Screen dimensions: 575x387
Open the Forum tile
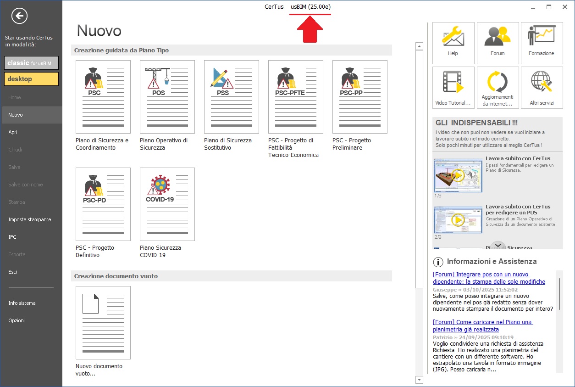coord(498,43)
